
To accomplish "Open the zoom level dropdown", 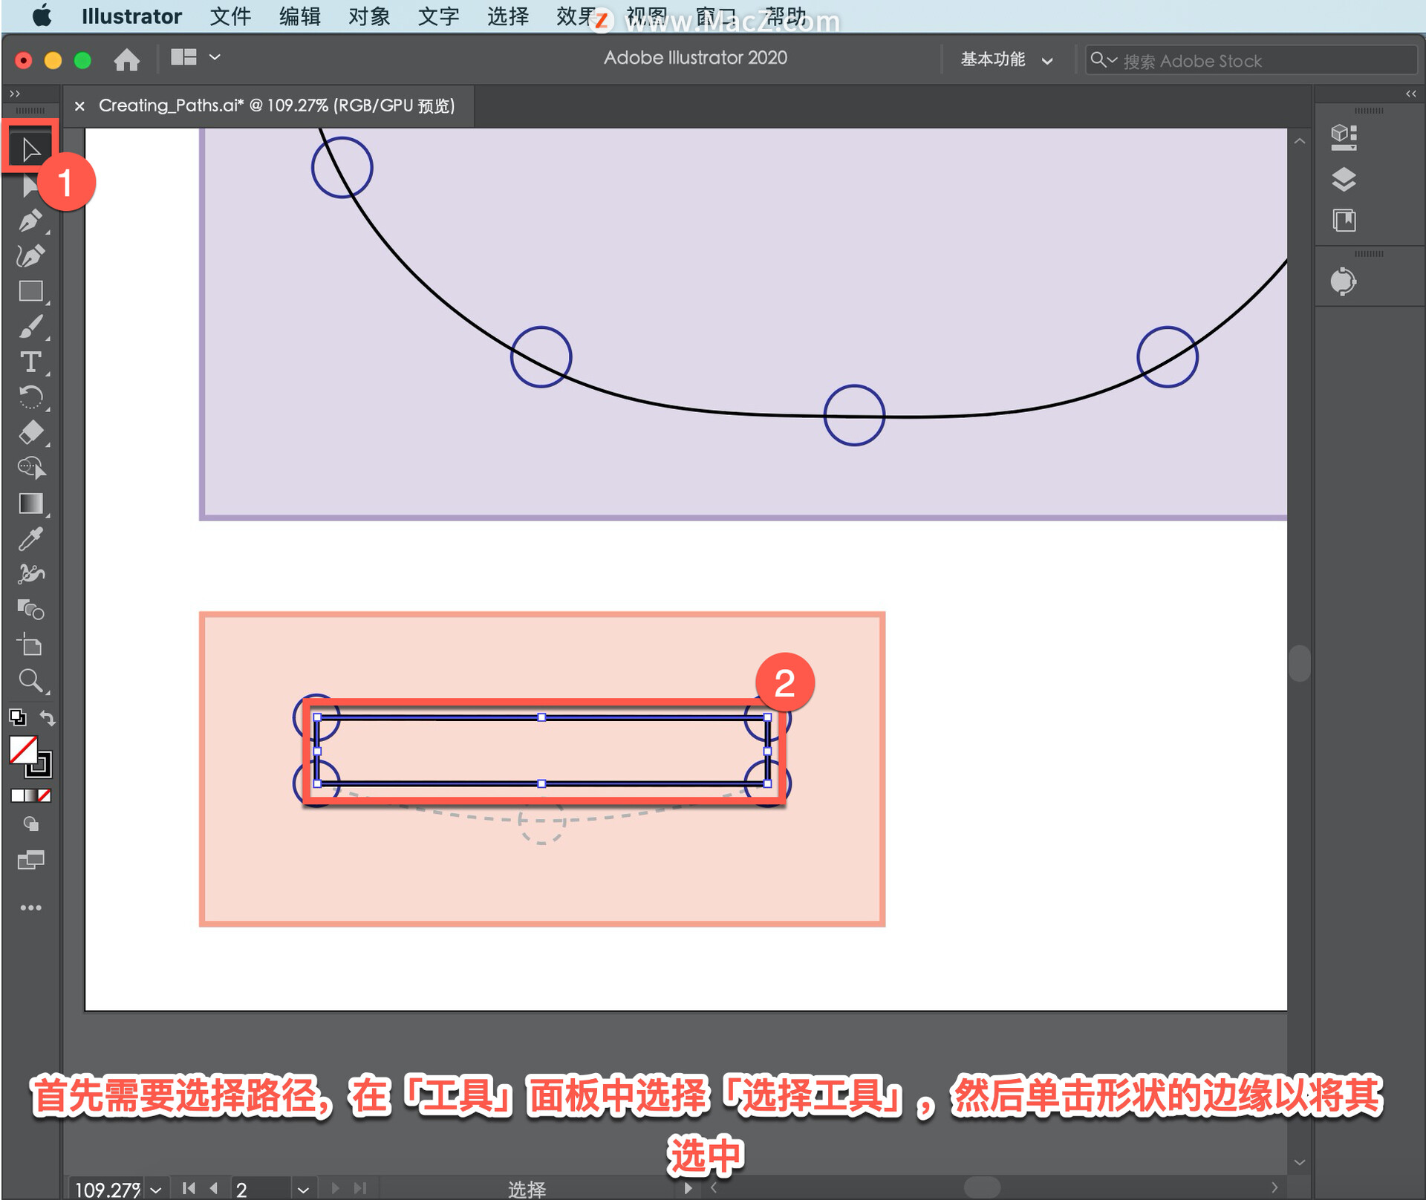I will click(156, 1189).
